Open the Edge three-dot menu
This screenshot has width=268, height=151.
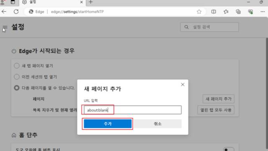263,12
